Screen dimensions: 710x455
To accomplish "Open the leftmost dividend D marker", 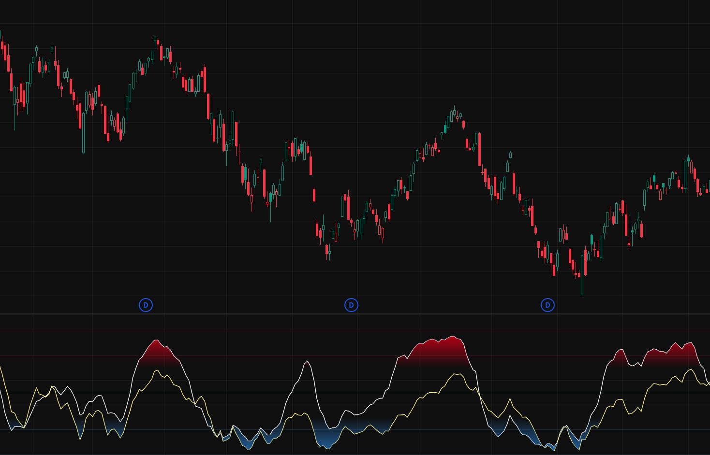I will (146, 305).
